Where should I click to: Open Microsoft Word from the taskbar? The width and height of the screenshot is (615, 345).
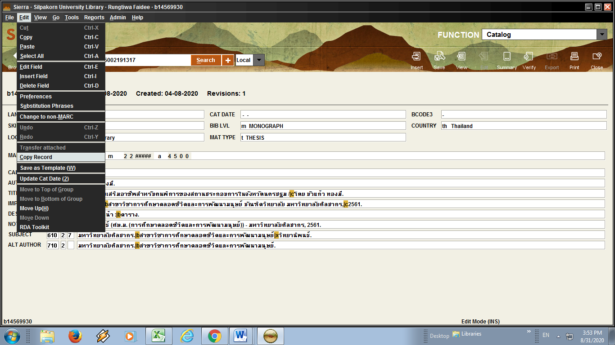[x=241, y=336]
